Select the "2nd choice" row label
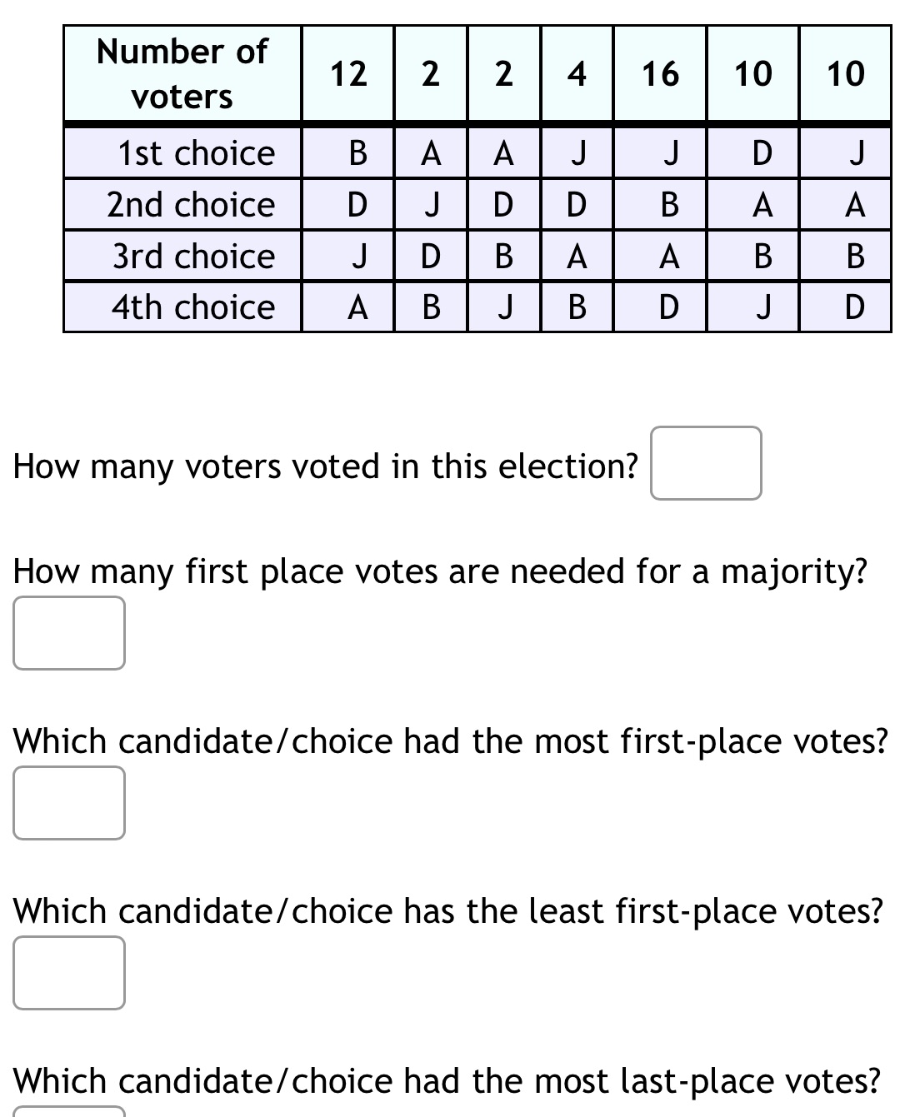 coord(191,205)
